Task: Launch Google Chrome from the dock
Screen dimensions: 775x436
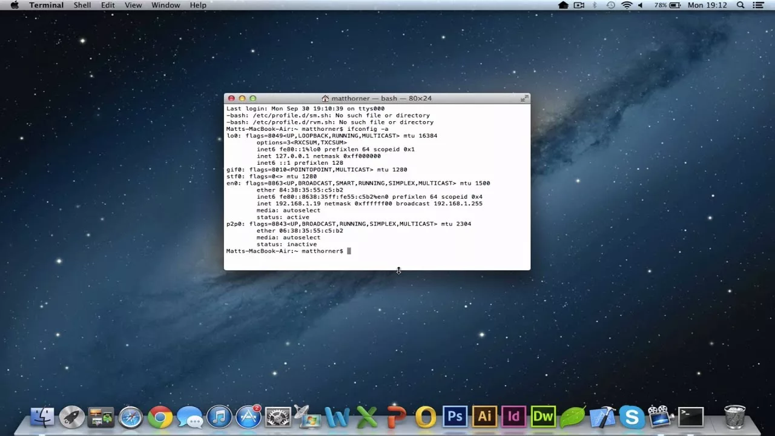Action: coord(160,417)
